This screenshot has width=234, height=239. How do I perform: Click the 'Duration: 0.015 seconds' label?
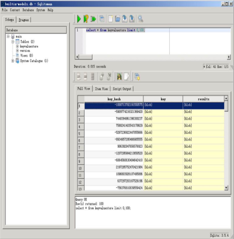tap(90, 66)
